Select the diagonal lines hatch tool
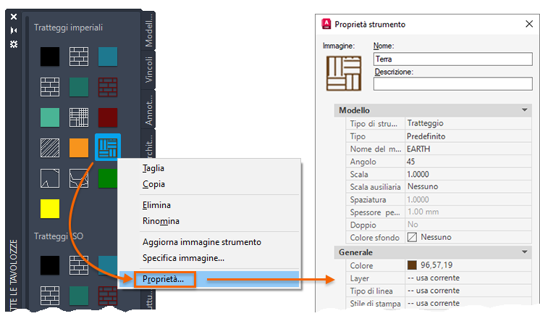 50,148
